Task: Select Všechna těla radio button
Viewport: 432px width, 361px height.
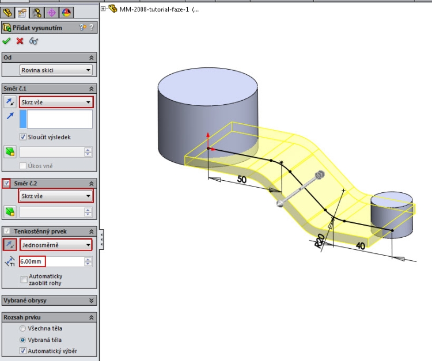Action: [23, 328]
